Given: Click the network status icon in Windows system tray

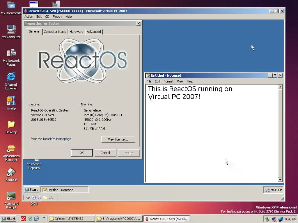Looking at the screenshot, I should 280,219.
